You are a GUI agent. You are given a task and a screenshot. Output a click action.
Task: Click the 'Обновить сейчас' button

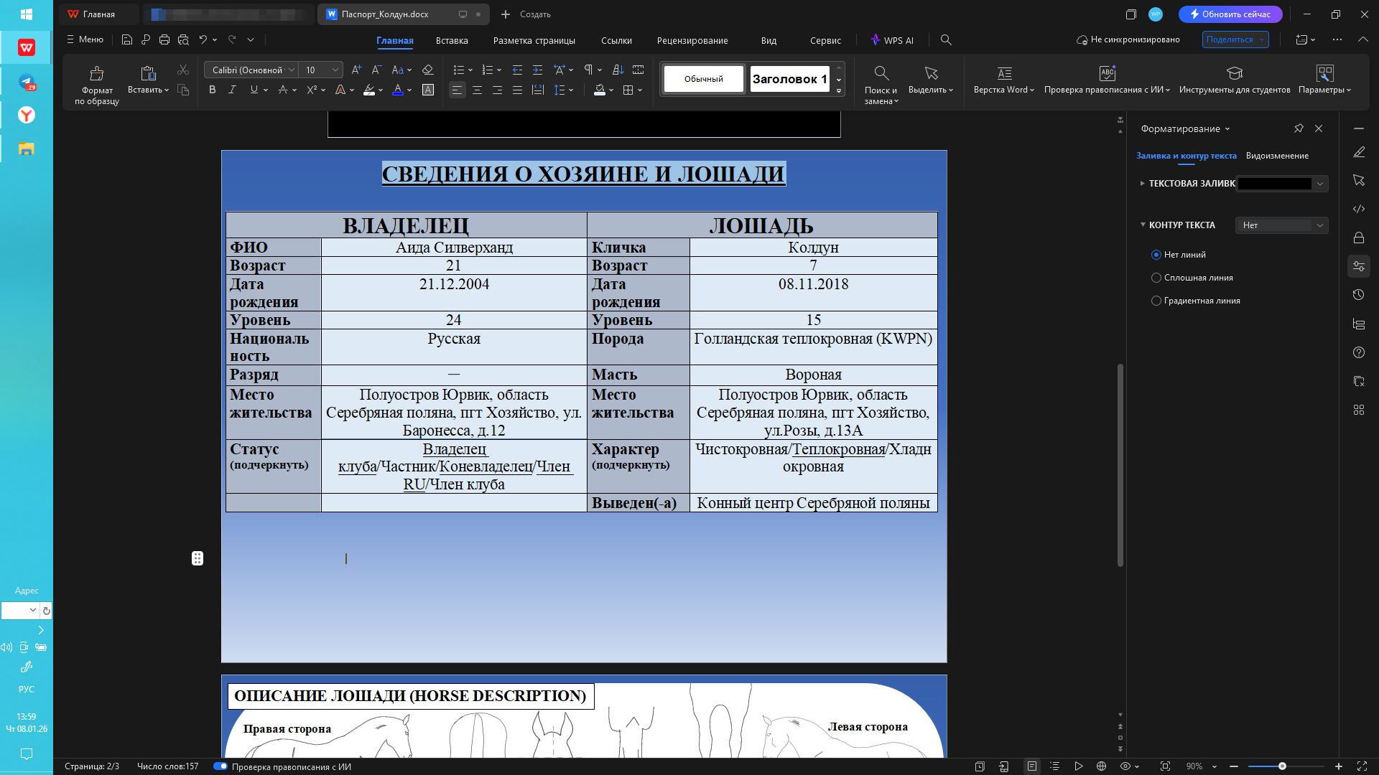pyautogui.click(x=1230, y=14)
